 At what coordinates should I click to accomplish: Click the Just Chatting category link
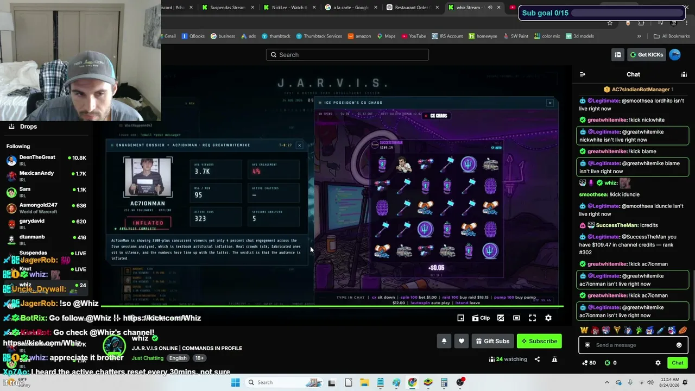[x=147, y=358]
